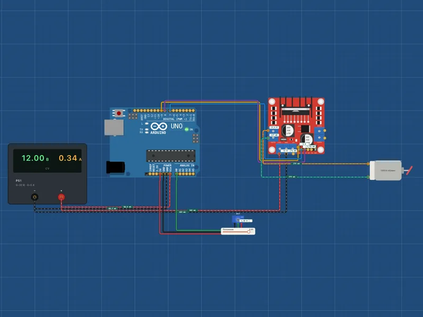Click the green ON LED on Arduino
423x317 pixels.
[x=187, y=129]
